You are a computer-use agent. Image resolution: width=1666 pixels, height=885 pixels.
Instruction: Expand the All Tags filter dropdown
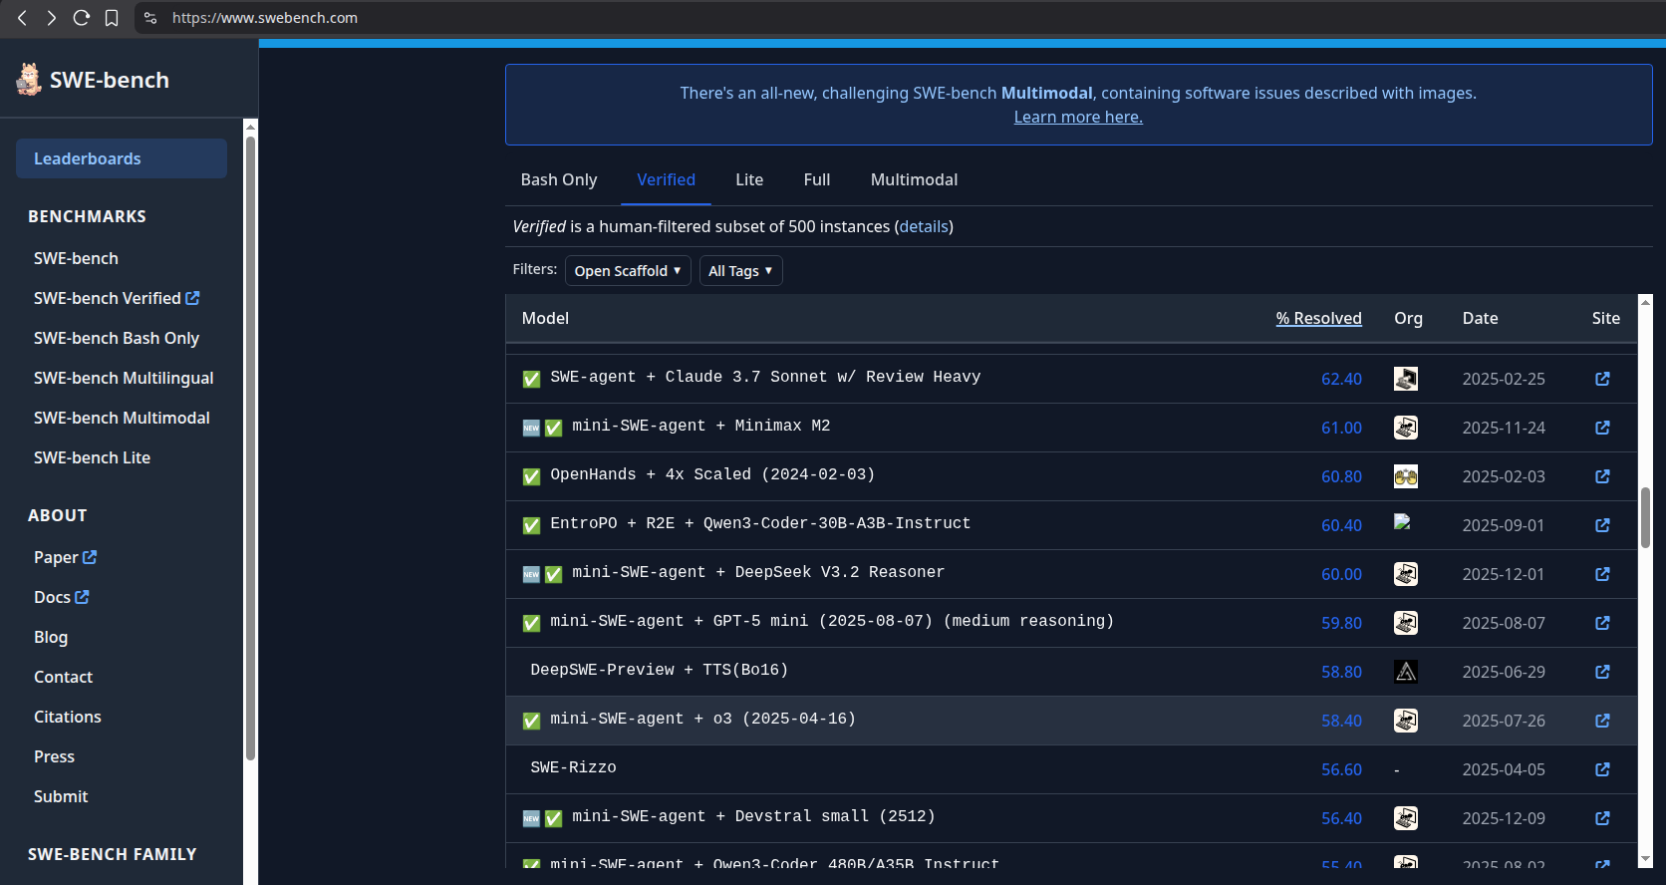(740, 271)
